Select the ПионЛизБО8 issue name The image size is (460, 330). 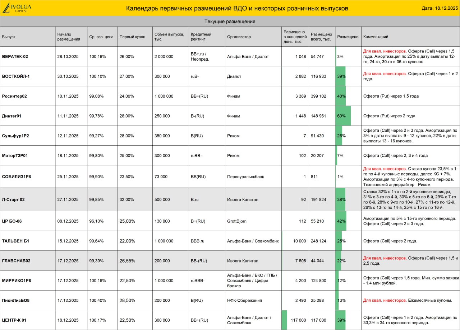click(x=15, y=300)
